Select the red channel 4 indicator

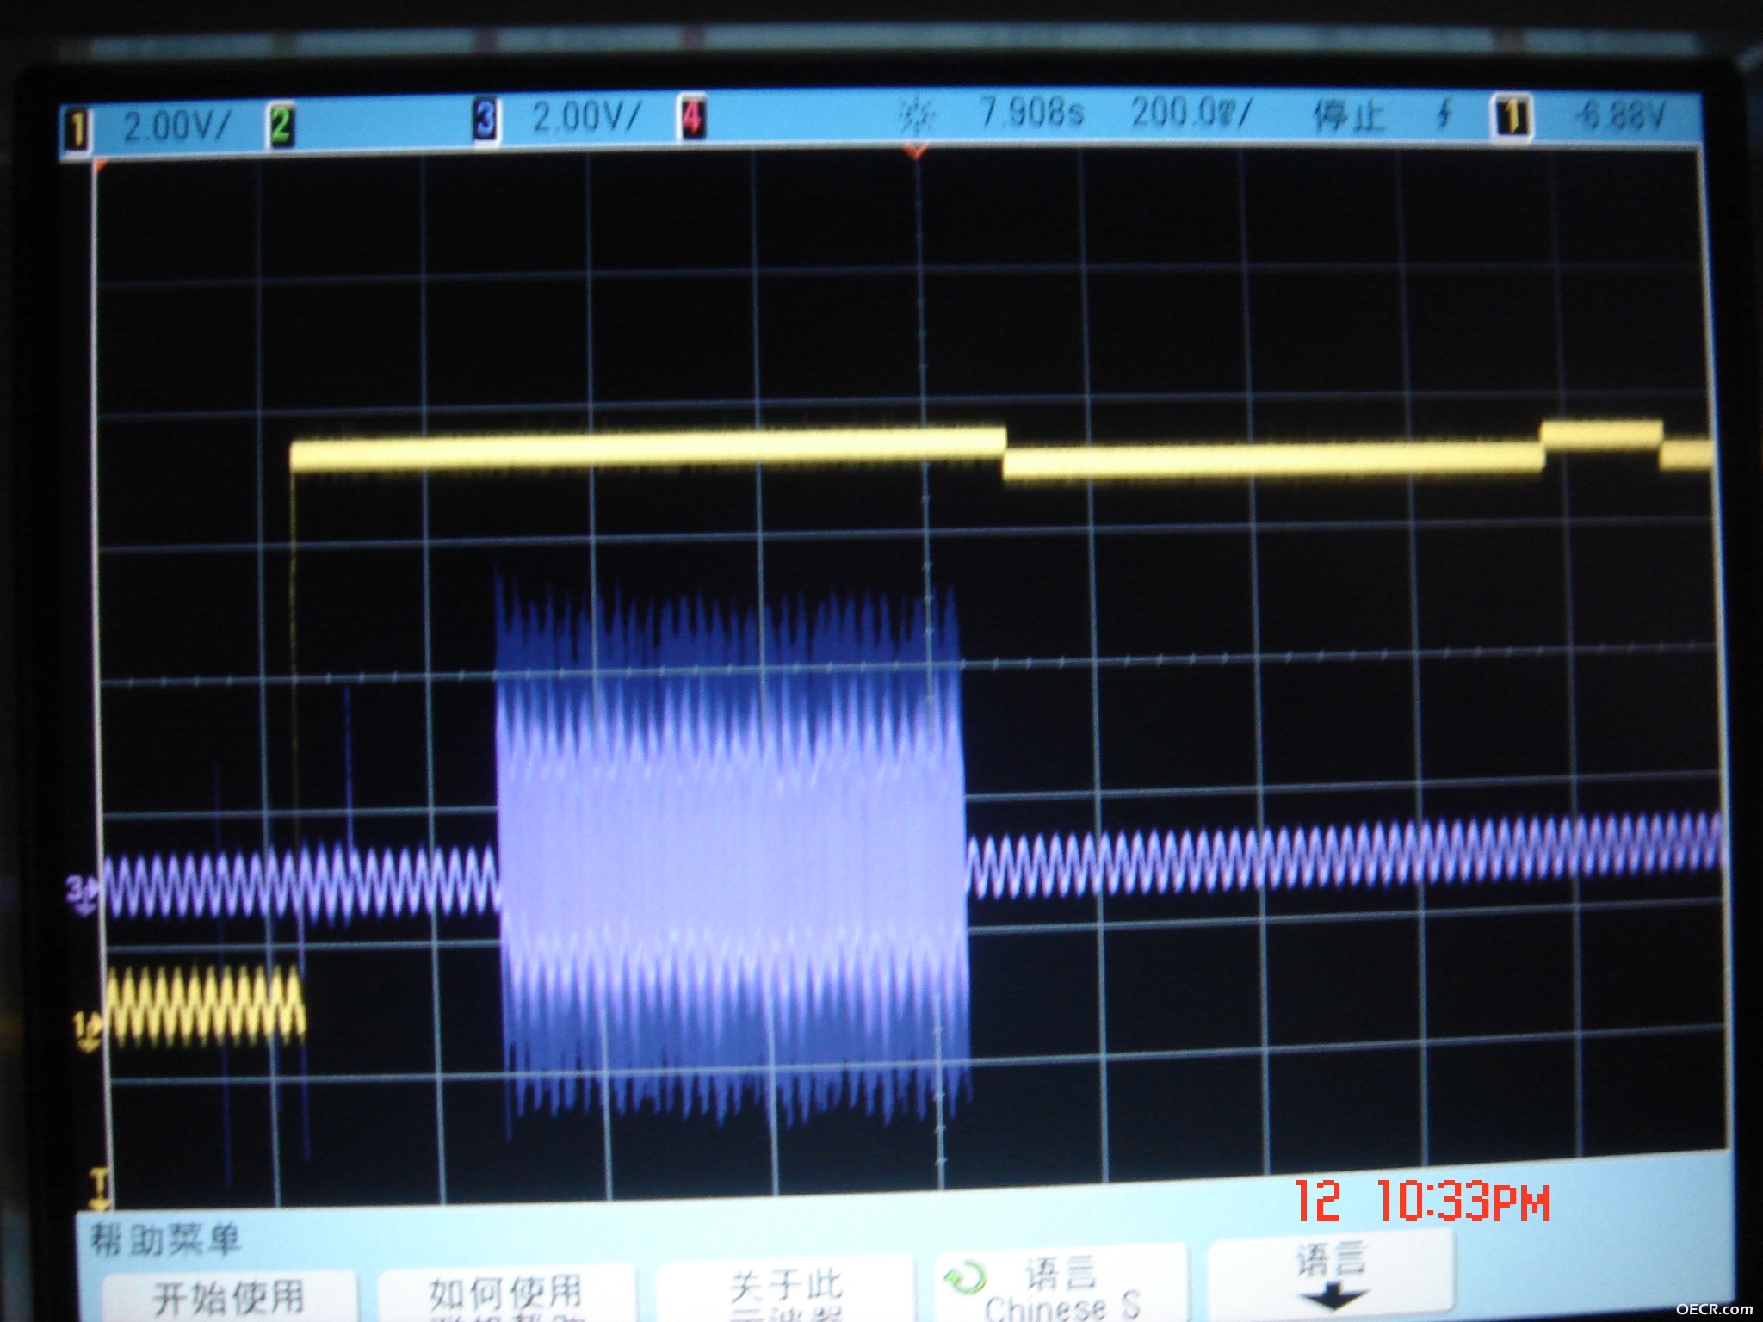click(691, 117)
